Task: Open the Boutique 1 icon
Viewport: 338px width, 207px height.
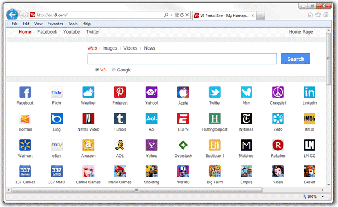Action: 215,145
